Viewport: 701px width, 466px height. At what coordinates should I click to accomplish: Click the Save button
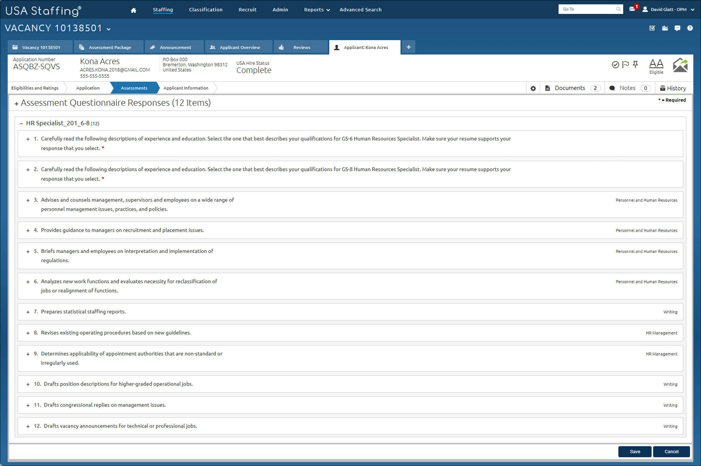[x=634, y=451]
